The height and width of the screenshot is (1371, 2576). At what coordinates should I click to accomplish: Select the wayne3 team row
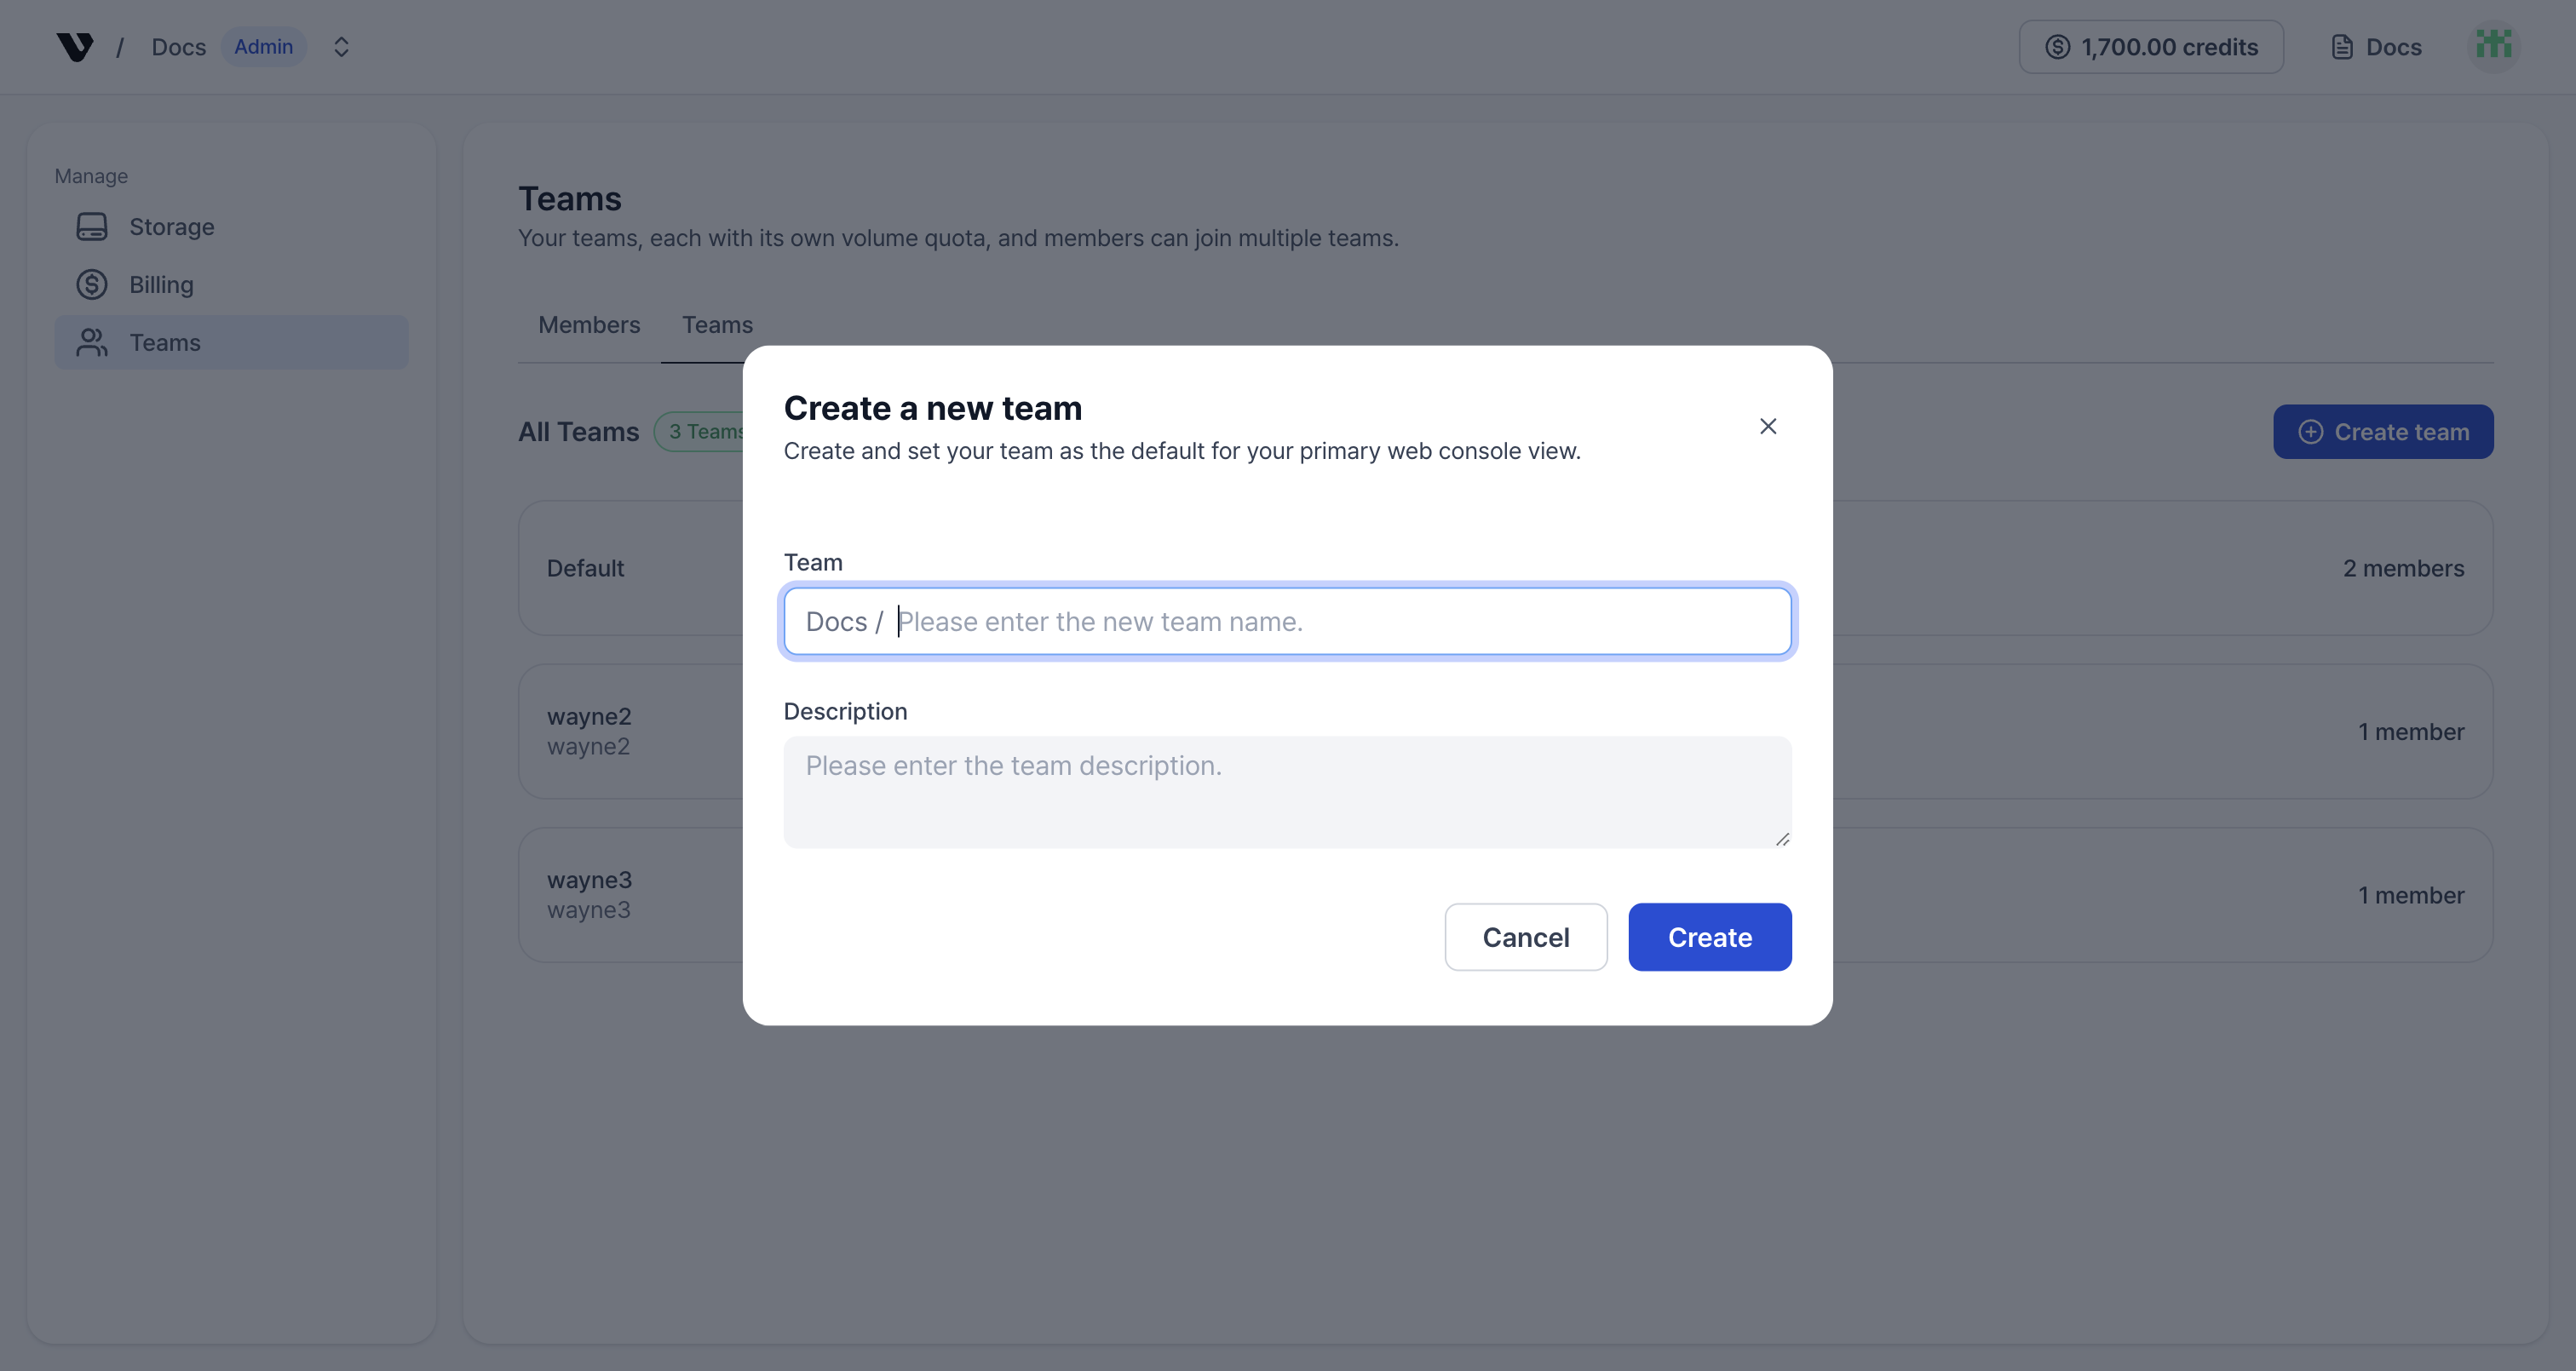point(589,893)
